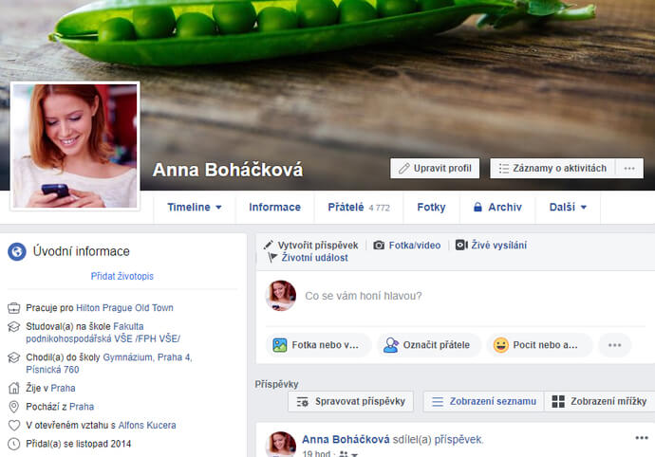Switch to the Fotky tab
The image size is (655, 457).
tap(431, 207)
